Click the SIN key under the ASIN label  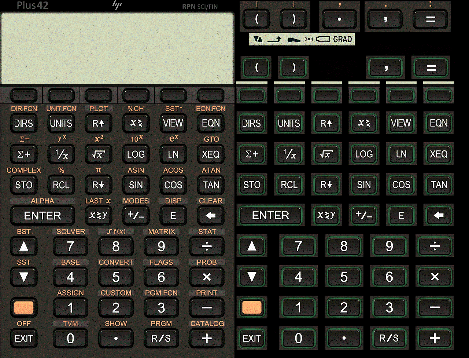tap(136, 185)
